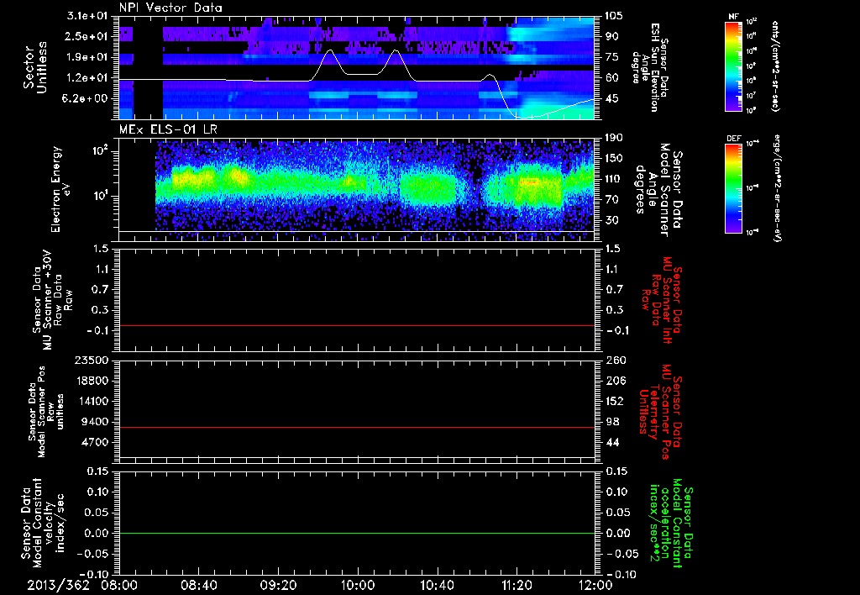Click the "MU Scanner +30V Raw Data" axis title
This screenshot has height=595, width=860.
[x=53, y=300]
